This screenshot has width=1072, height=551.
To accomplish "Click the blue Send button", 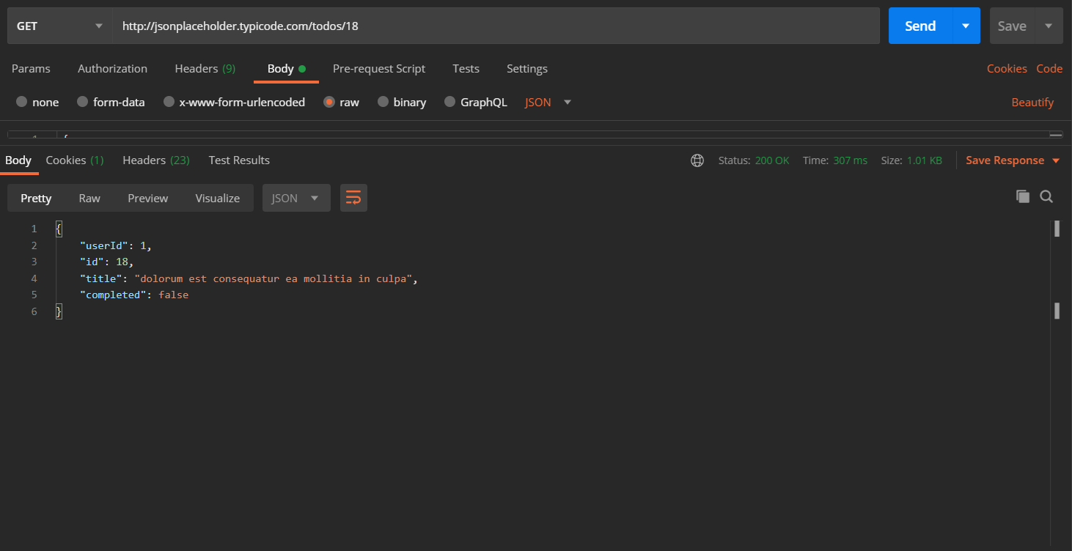I will (920, 26).
